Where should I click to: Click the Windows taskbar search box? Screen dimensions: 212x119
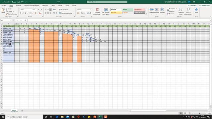coord(24,117)
